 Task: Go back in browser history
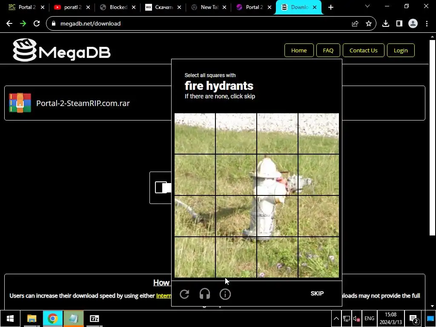9,24
